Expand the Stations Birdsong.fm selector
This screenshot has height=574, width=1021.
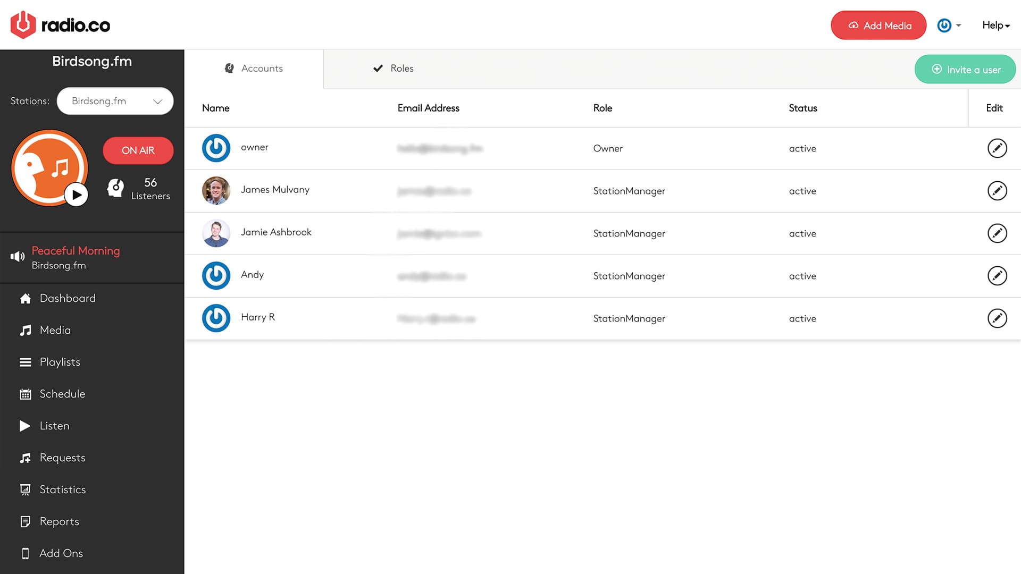click(115, 101)
